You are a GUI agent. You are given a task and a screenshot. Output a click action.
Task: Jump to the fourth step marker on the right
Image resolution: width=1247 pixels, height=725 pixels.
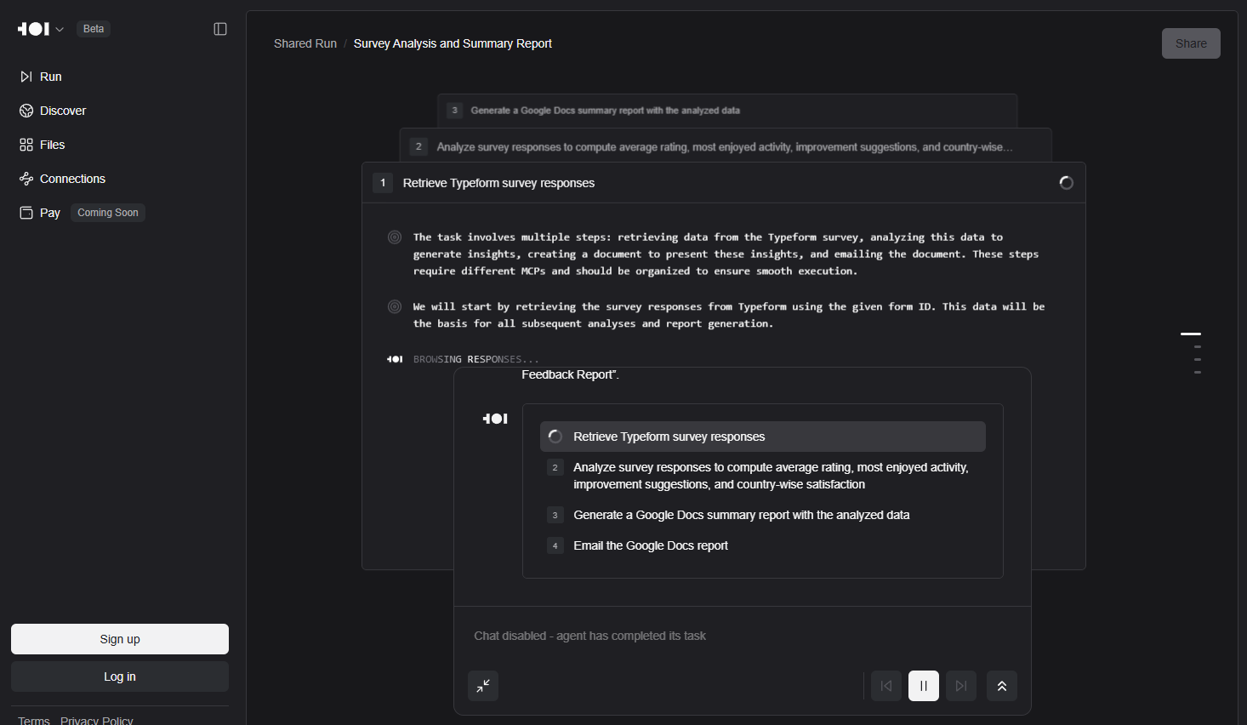(1198, 372)
